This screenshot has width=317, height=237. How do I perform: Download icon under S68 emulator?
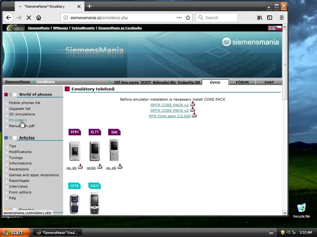click(120, 166)
